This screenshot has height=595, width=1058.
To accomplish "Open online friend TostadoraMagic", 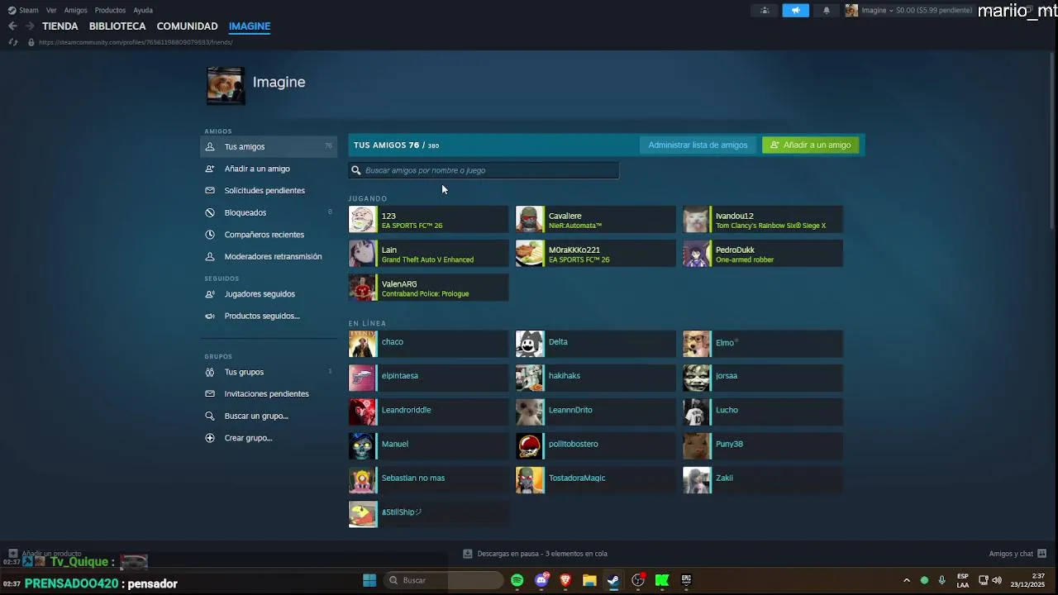I will [x=595, y=480].
